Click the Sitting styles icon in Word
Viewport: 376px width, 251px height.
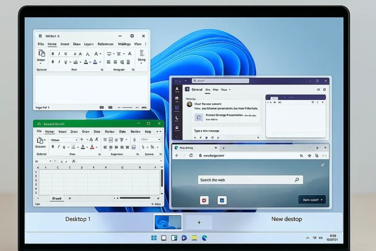pos(142,53)
